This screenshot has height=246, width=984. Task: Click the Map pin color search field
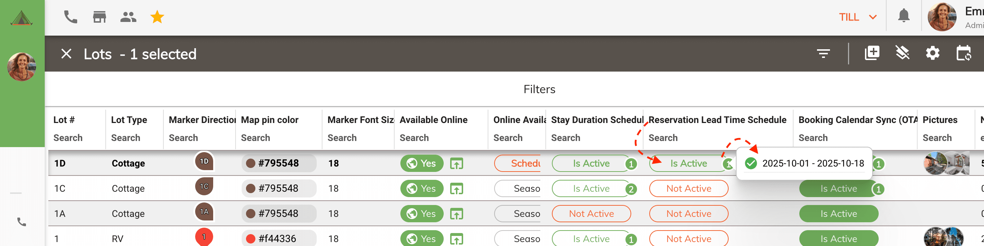(x=255, y=138)
